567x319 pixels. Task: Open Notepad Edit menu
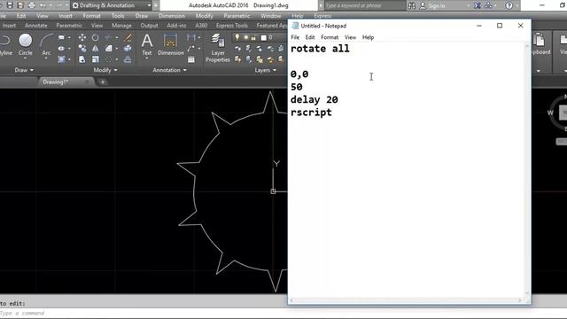pos(310,37)
